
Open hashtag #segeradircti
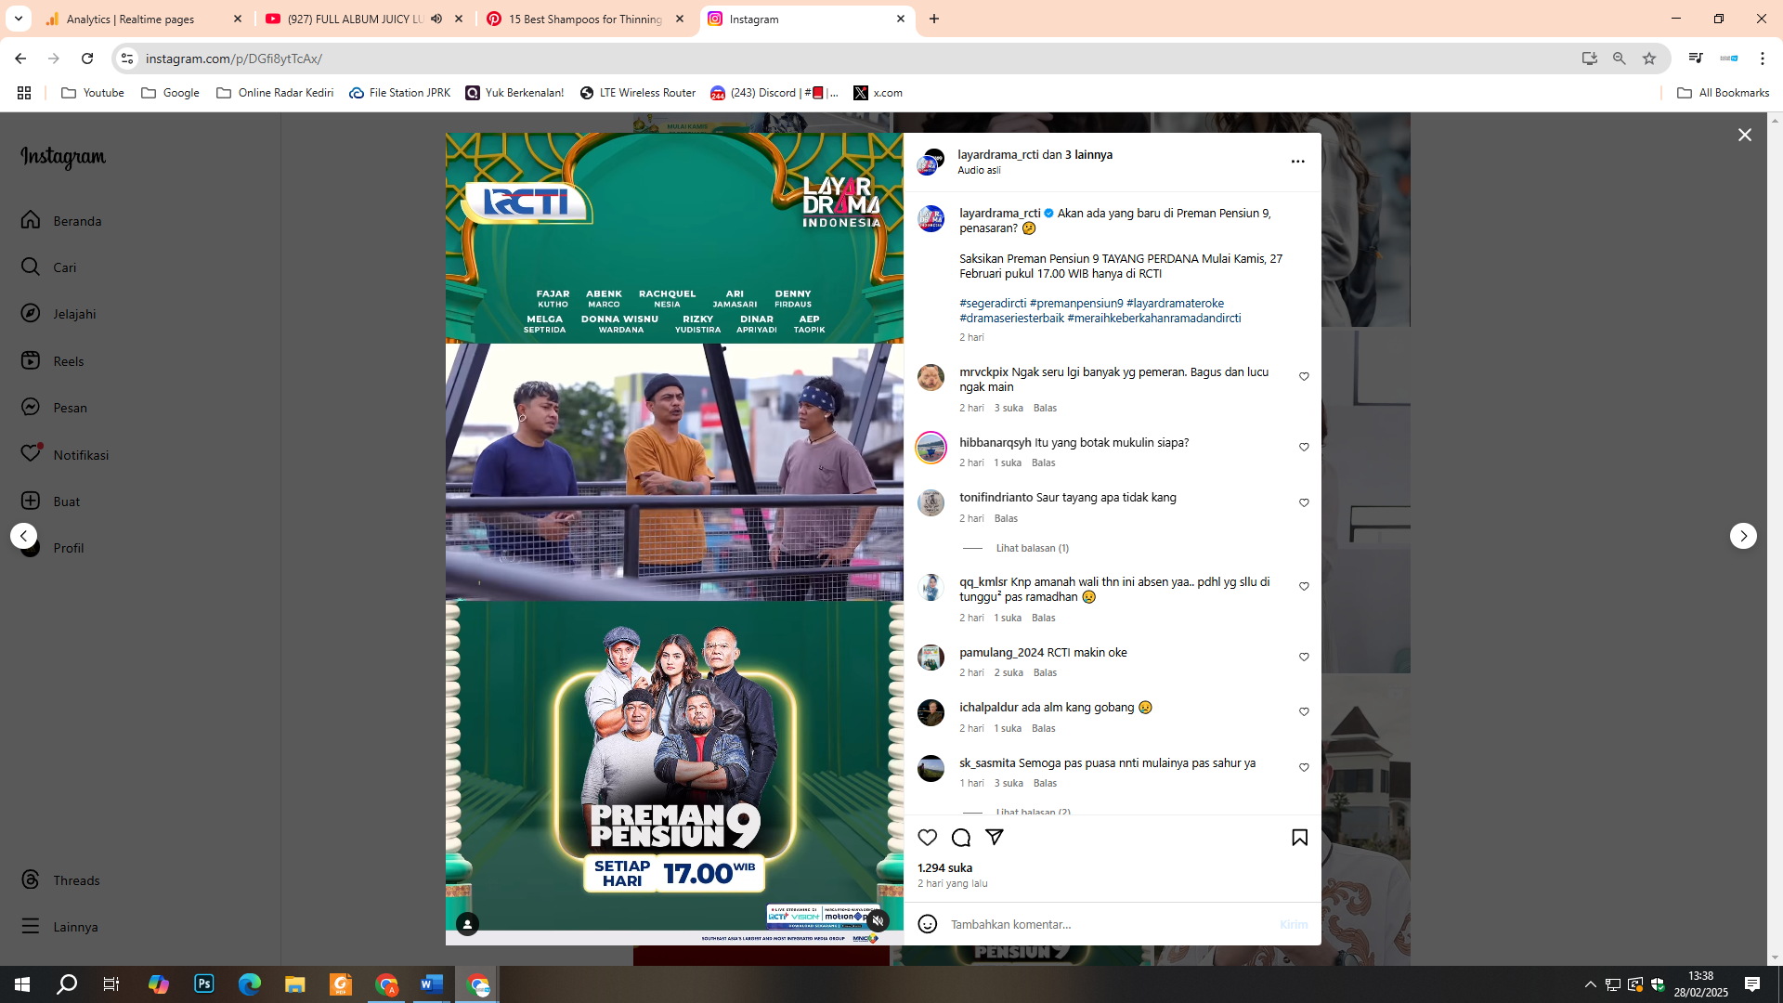993,304
